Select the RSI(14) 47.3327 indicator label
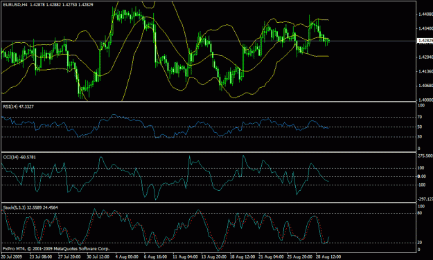This screenshot has width=433, height=260. coord(18,106)
